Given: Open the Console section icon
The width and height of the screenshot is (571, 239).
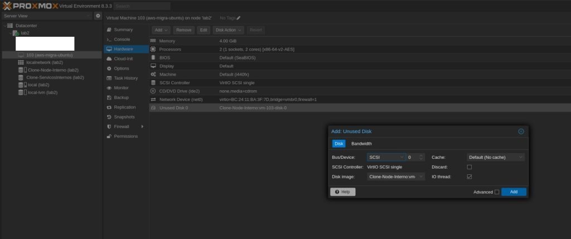Looking at the screenshot, I should (109, 40).
